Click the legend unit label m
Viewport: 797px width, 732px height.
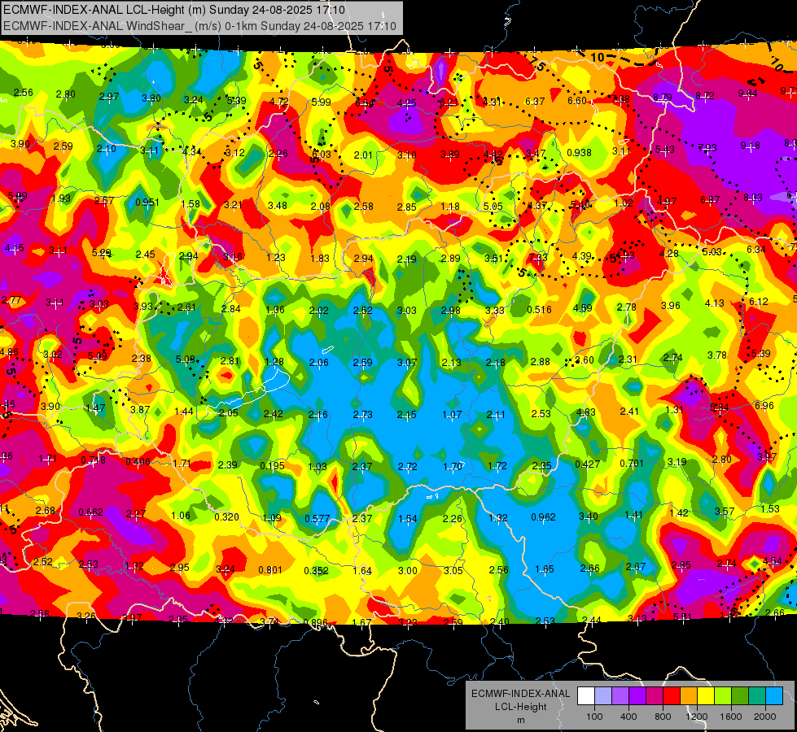tap(520, 720)
